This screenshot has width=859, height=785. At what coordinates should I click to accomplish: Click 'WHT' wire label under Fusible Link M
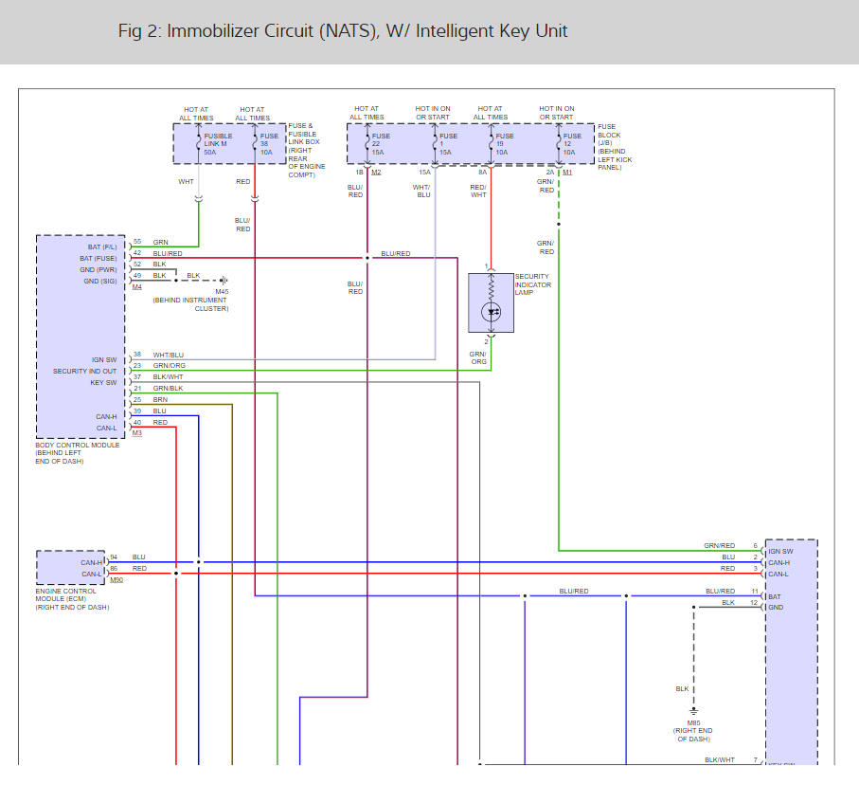tap(186, 182)
